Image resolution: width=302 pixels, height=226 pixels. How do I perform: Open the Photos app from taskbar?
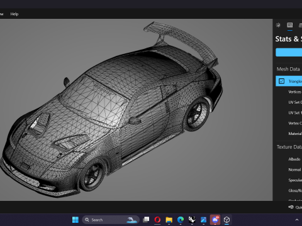pyautogui.click(x=203, y=220)
